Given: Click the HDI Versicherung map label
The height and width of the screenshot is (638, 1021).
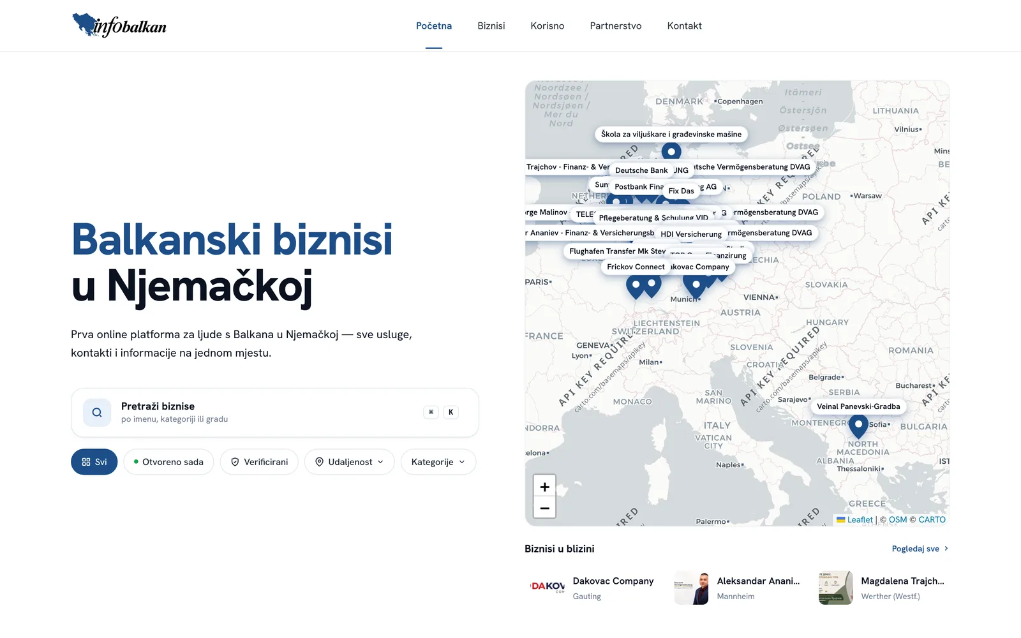Looking at the screenshot, I should tap(691, 234).
